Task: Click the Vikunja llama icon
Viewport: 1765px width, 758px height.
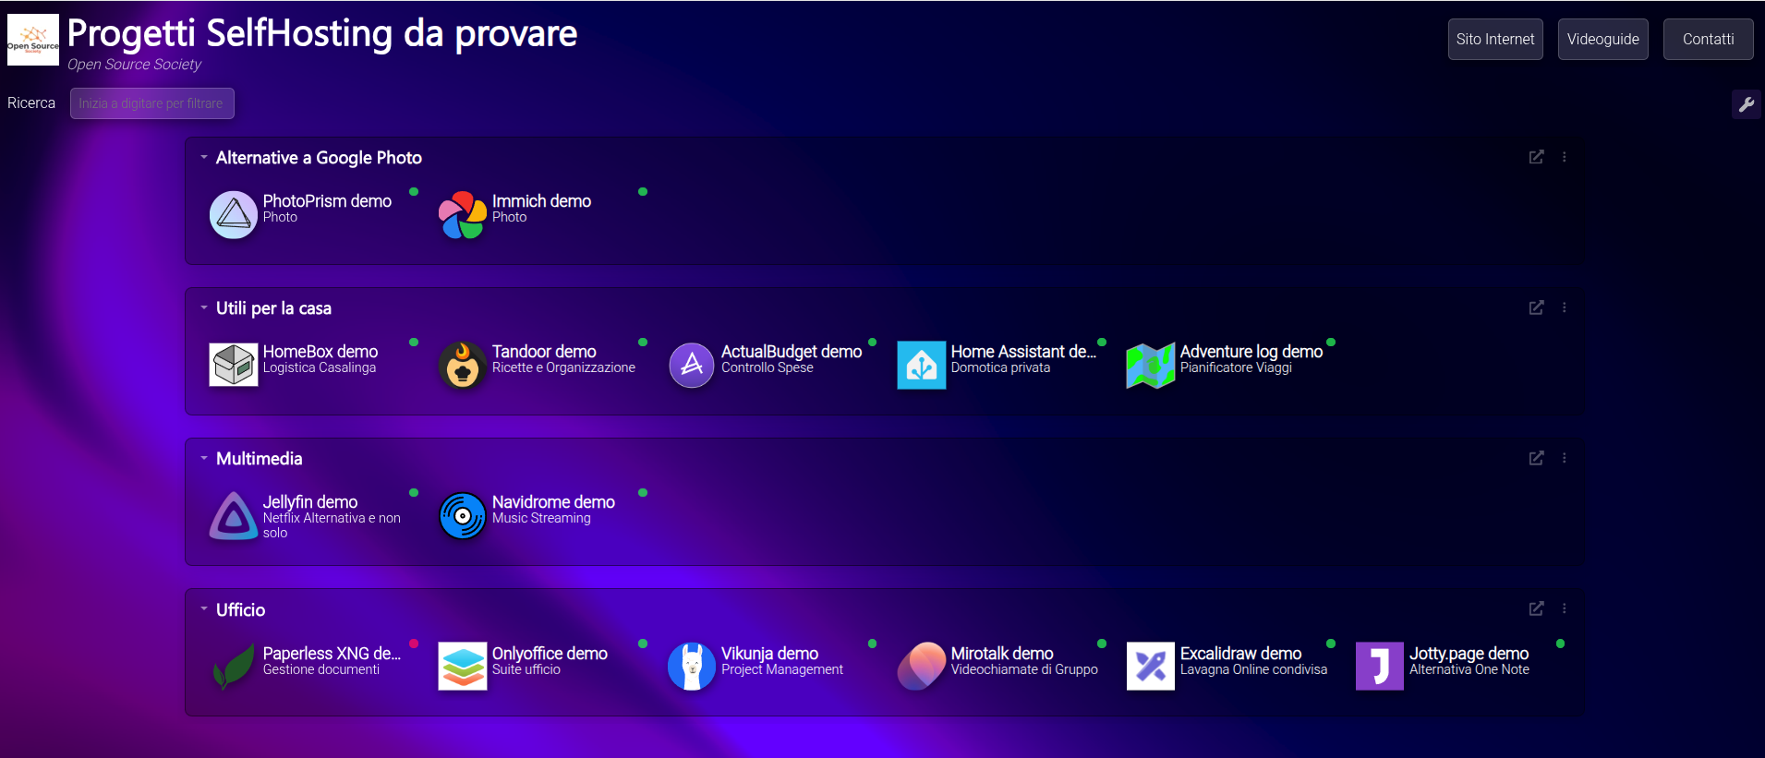Action: pyautogui.click(x=692, y=667)
